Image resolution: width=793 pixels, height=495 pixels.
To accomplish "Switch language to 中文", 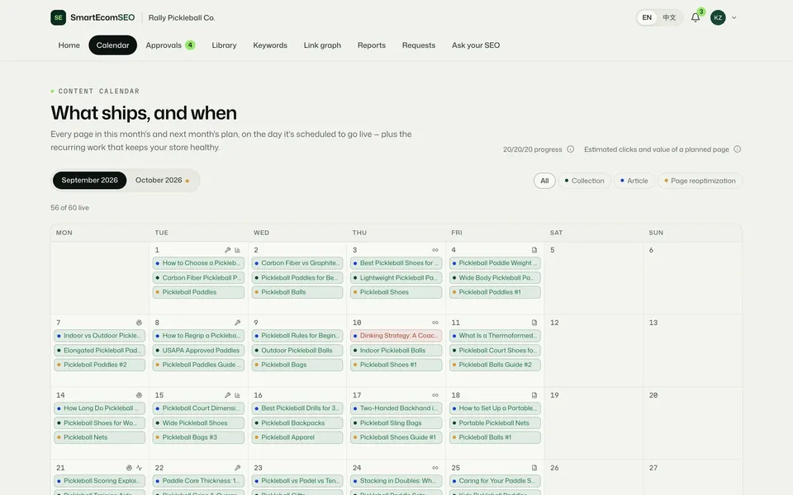I will (669, 17).
